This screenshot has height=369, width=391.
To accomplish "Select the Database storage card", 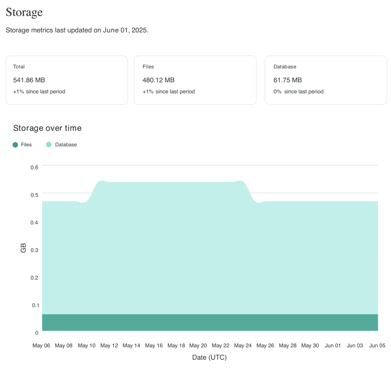I will [x=326, y=80].
